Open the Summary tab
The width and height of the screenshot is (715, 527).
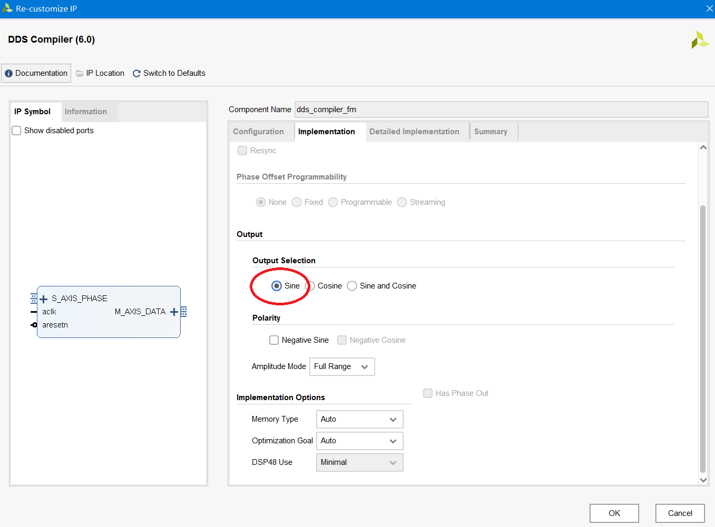(x=491, y=132)
